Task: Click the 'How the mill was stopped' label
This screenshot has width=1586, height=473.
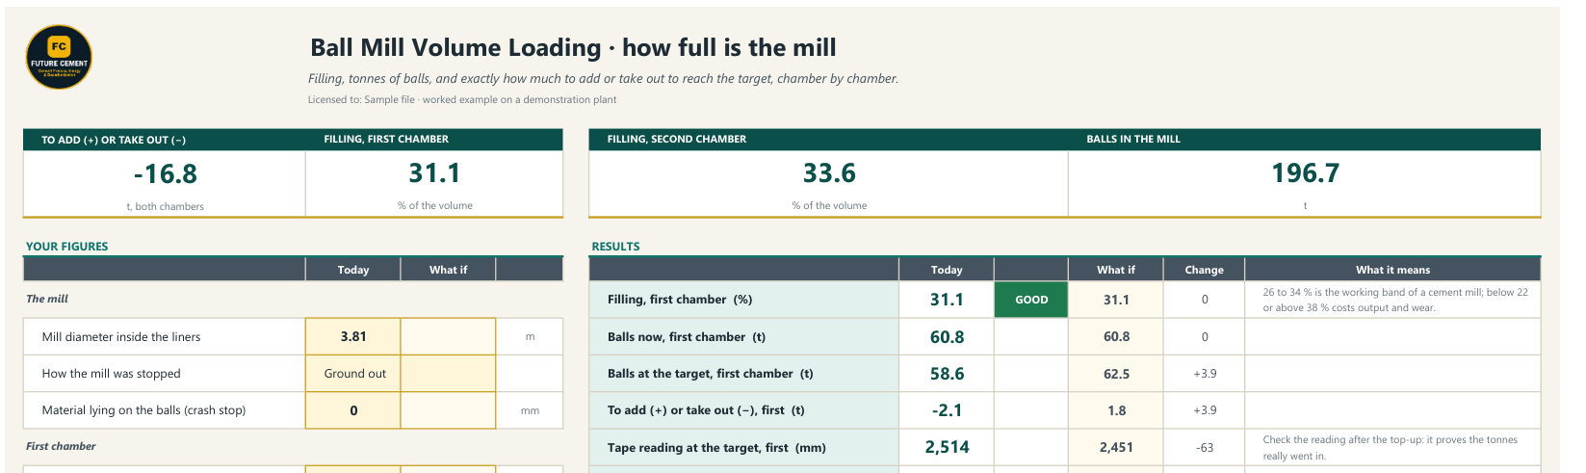Action: point(111,374)
